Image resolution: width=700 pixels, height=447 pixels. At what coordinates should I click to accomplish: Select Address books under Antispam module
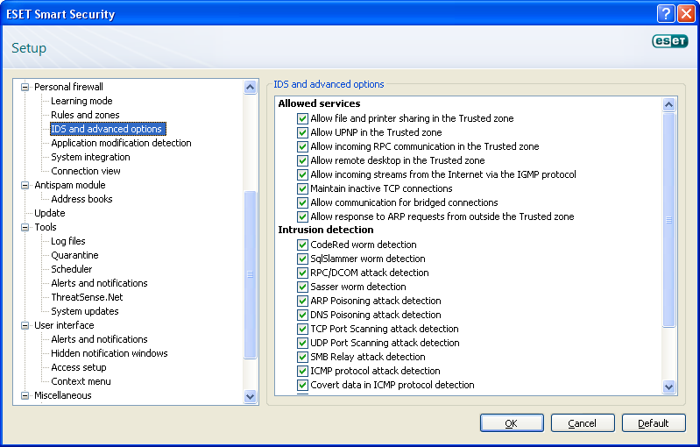point(81,199)
